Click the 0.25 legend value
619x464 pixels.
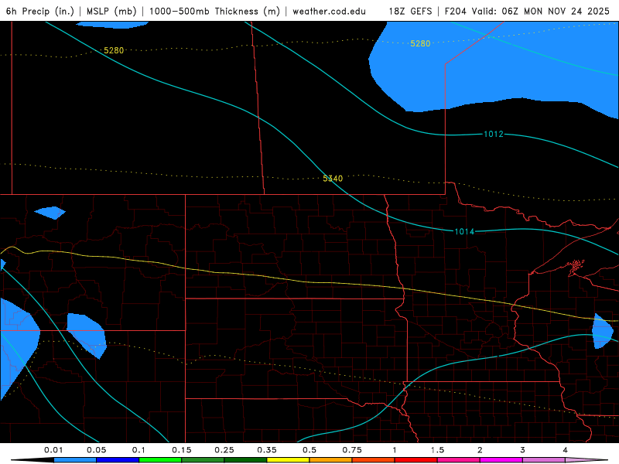point(224,450)
